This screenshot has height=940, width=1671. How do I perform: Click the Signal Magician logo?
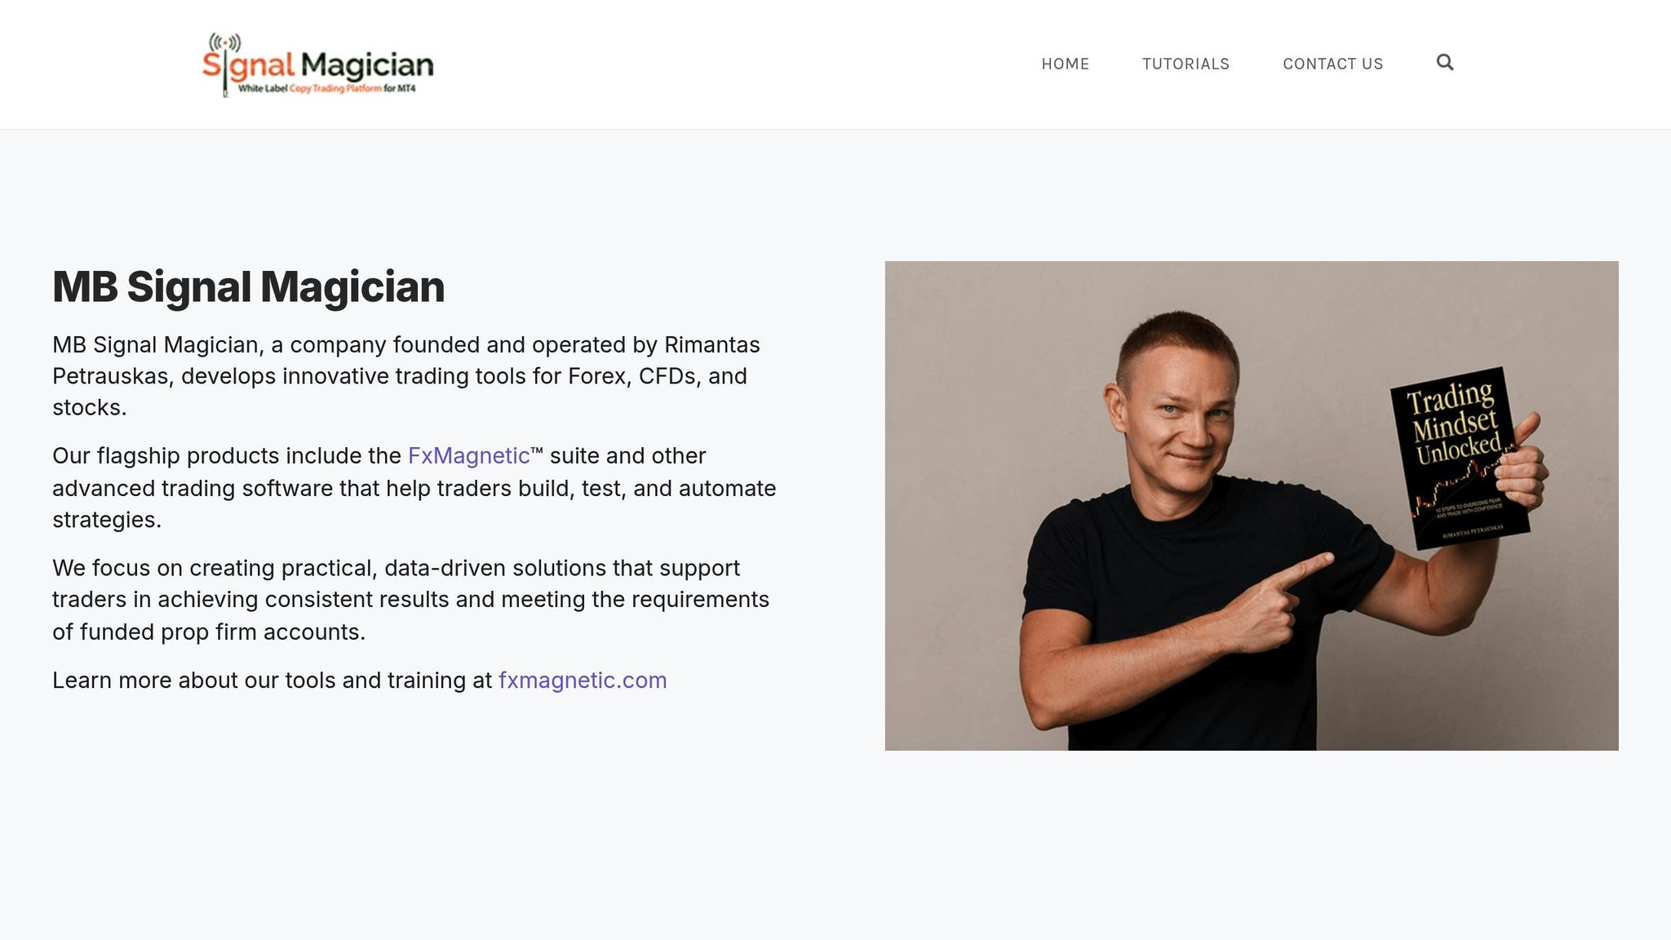click(x=318, y=65)
